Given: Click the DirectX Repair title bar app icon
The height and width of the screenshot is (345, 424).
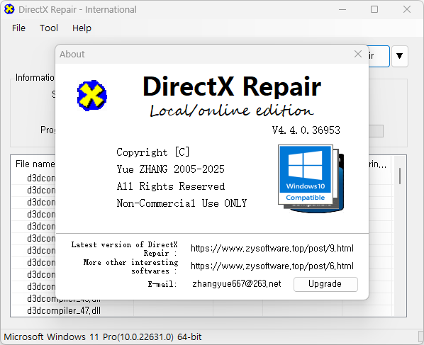Looking at the screenshot, I should click(9, 9).
